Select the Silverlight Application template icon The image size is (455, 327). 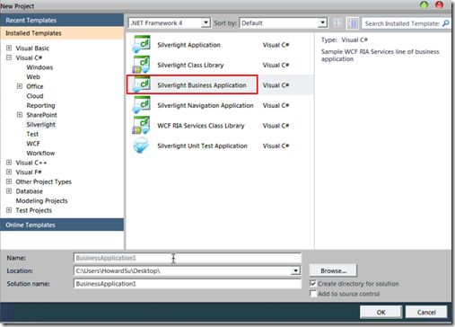(141, 45)
